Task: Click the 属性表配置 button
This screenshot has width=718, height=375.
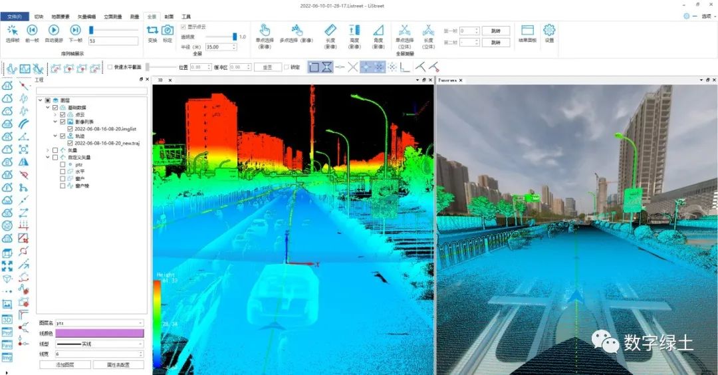Action: pos(118,364)
